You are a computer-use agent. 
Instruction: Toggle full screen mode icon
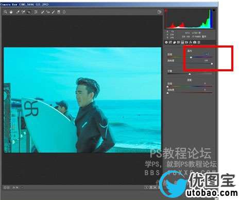click(x=160, y=12)
